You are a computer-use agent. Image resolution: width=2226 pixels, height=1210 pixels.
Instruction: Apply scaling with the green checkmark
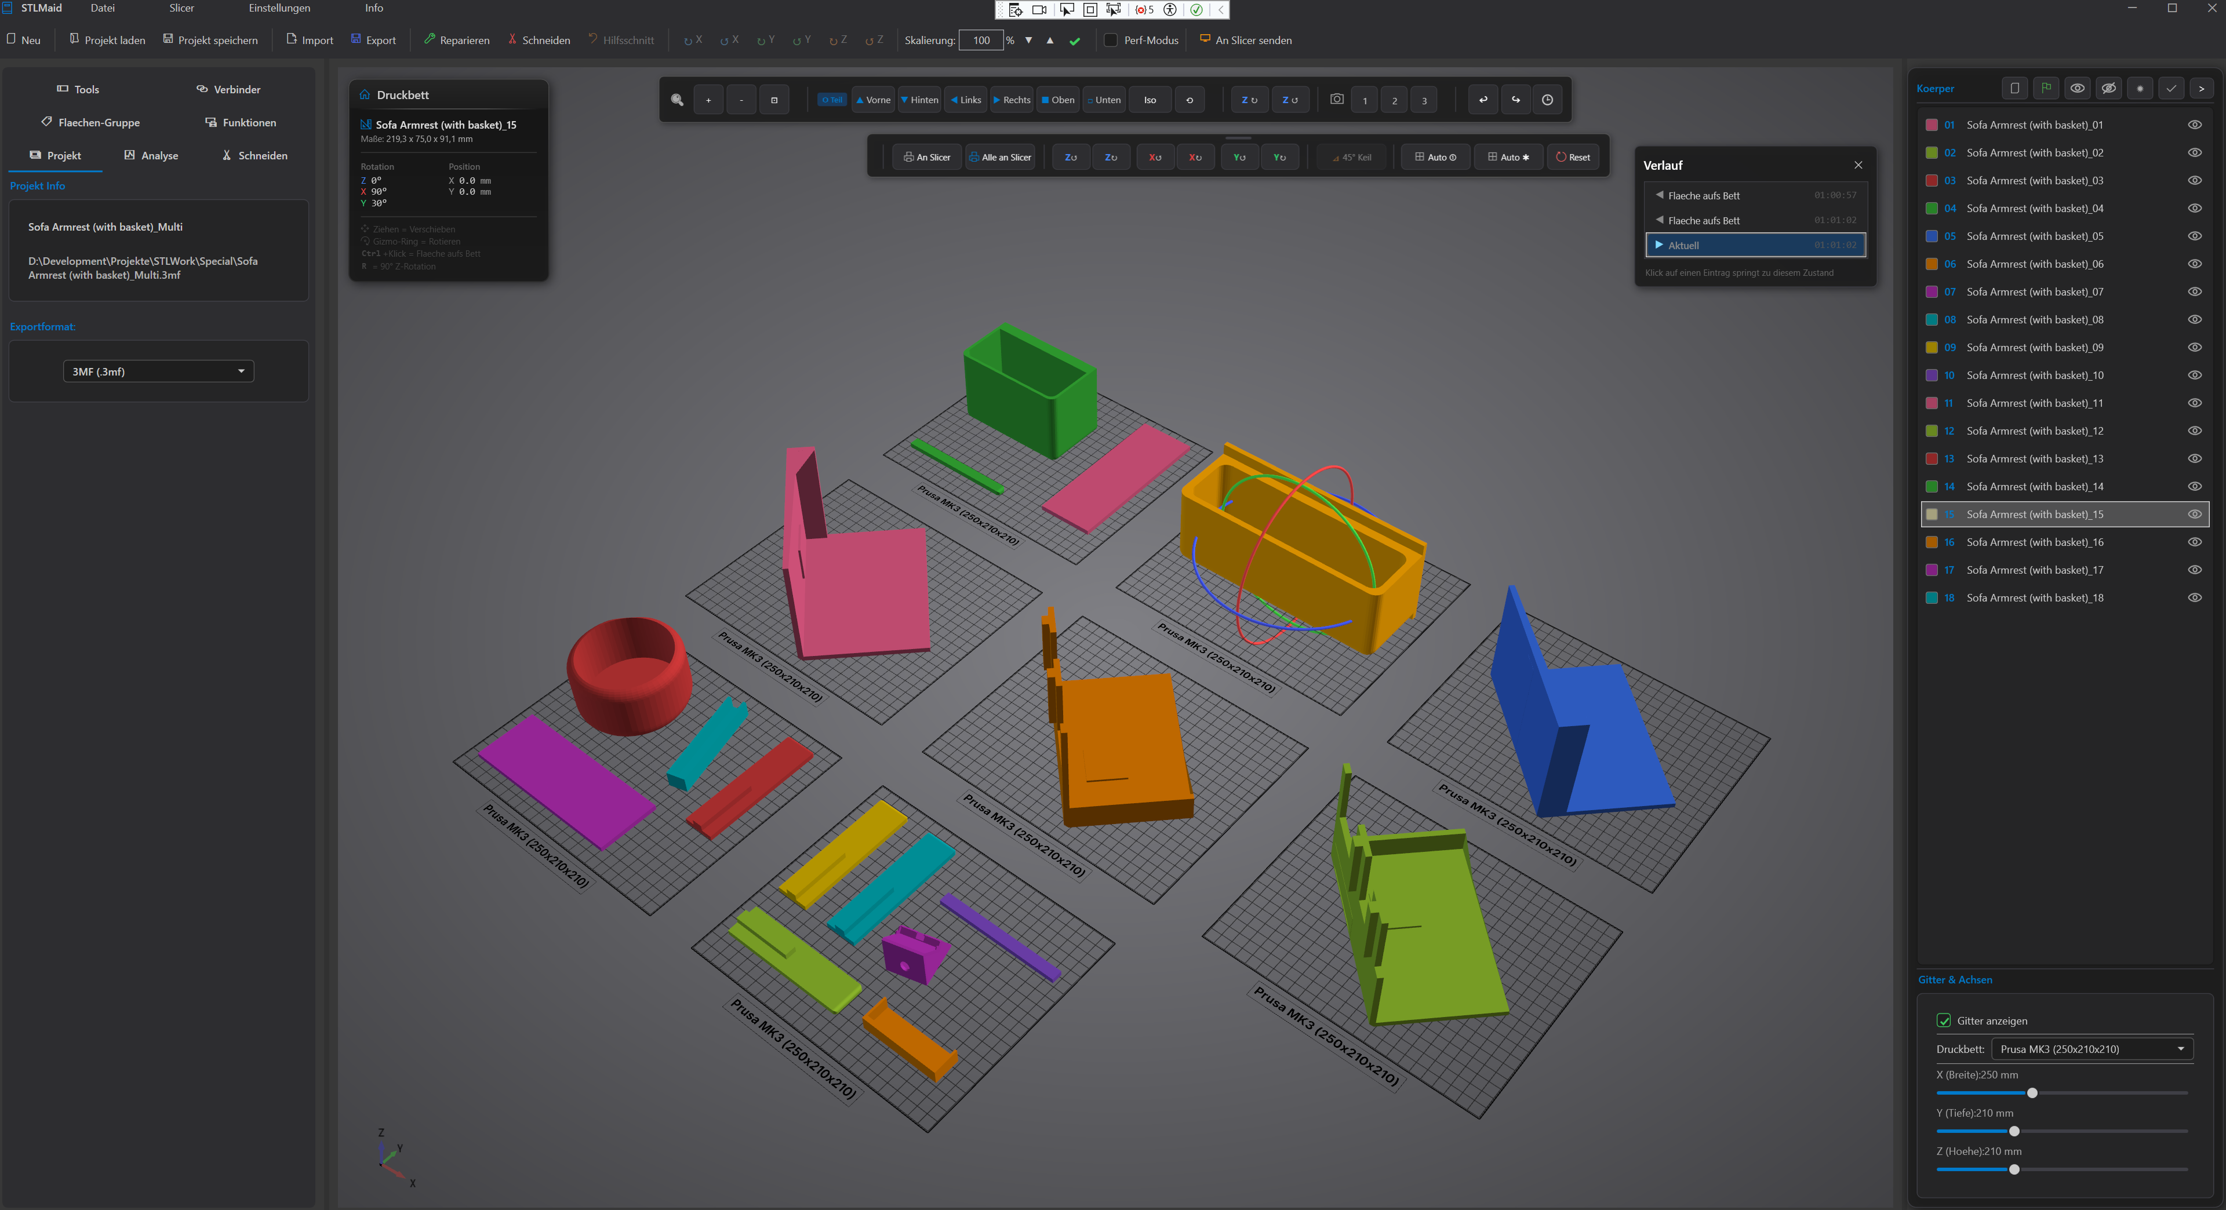(x=1074, y=41)
